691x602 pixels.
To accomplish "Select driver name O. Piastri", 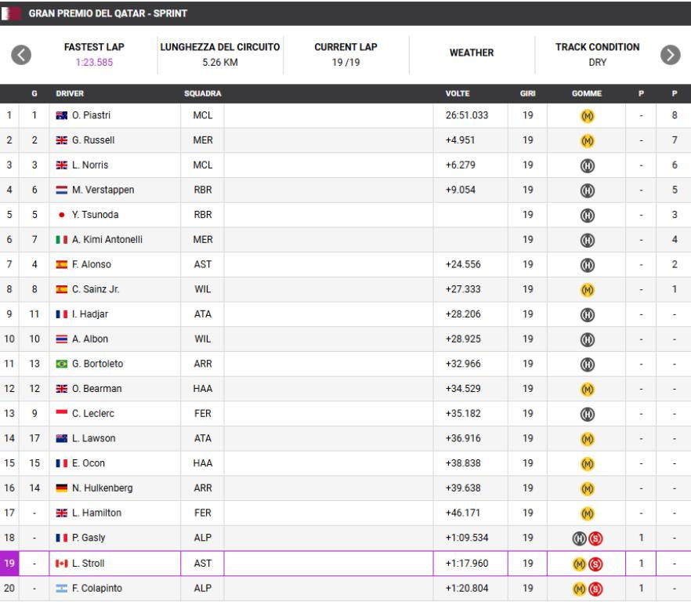I will [x=91, y=115].
